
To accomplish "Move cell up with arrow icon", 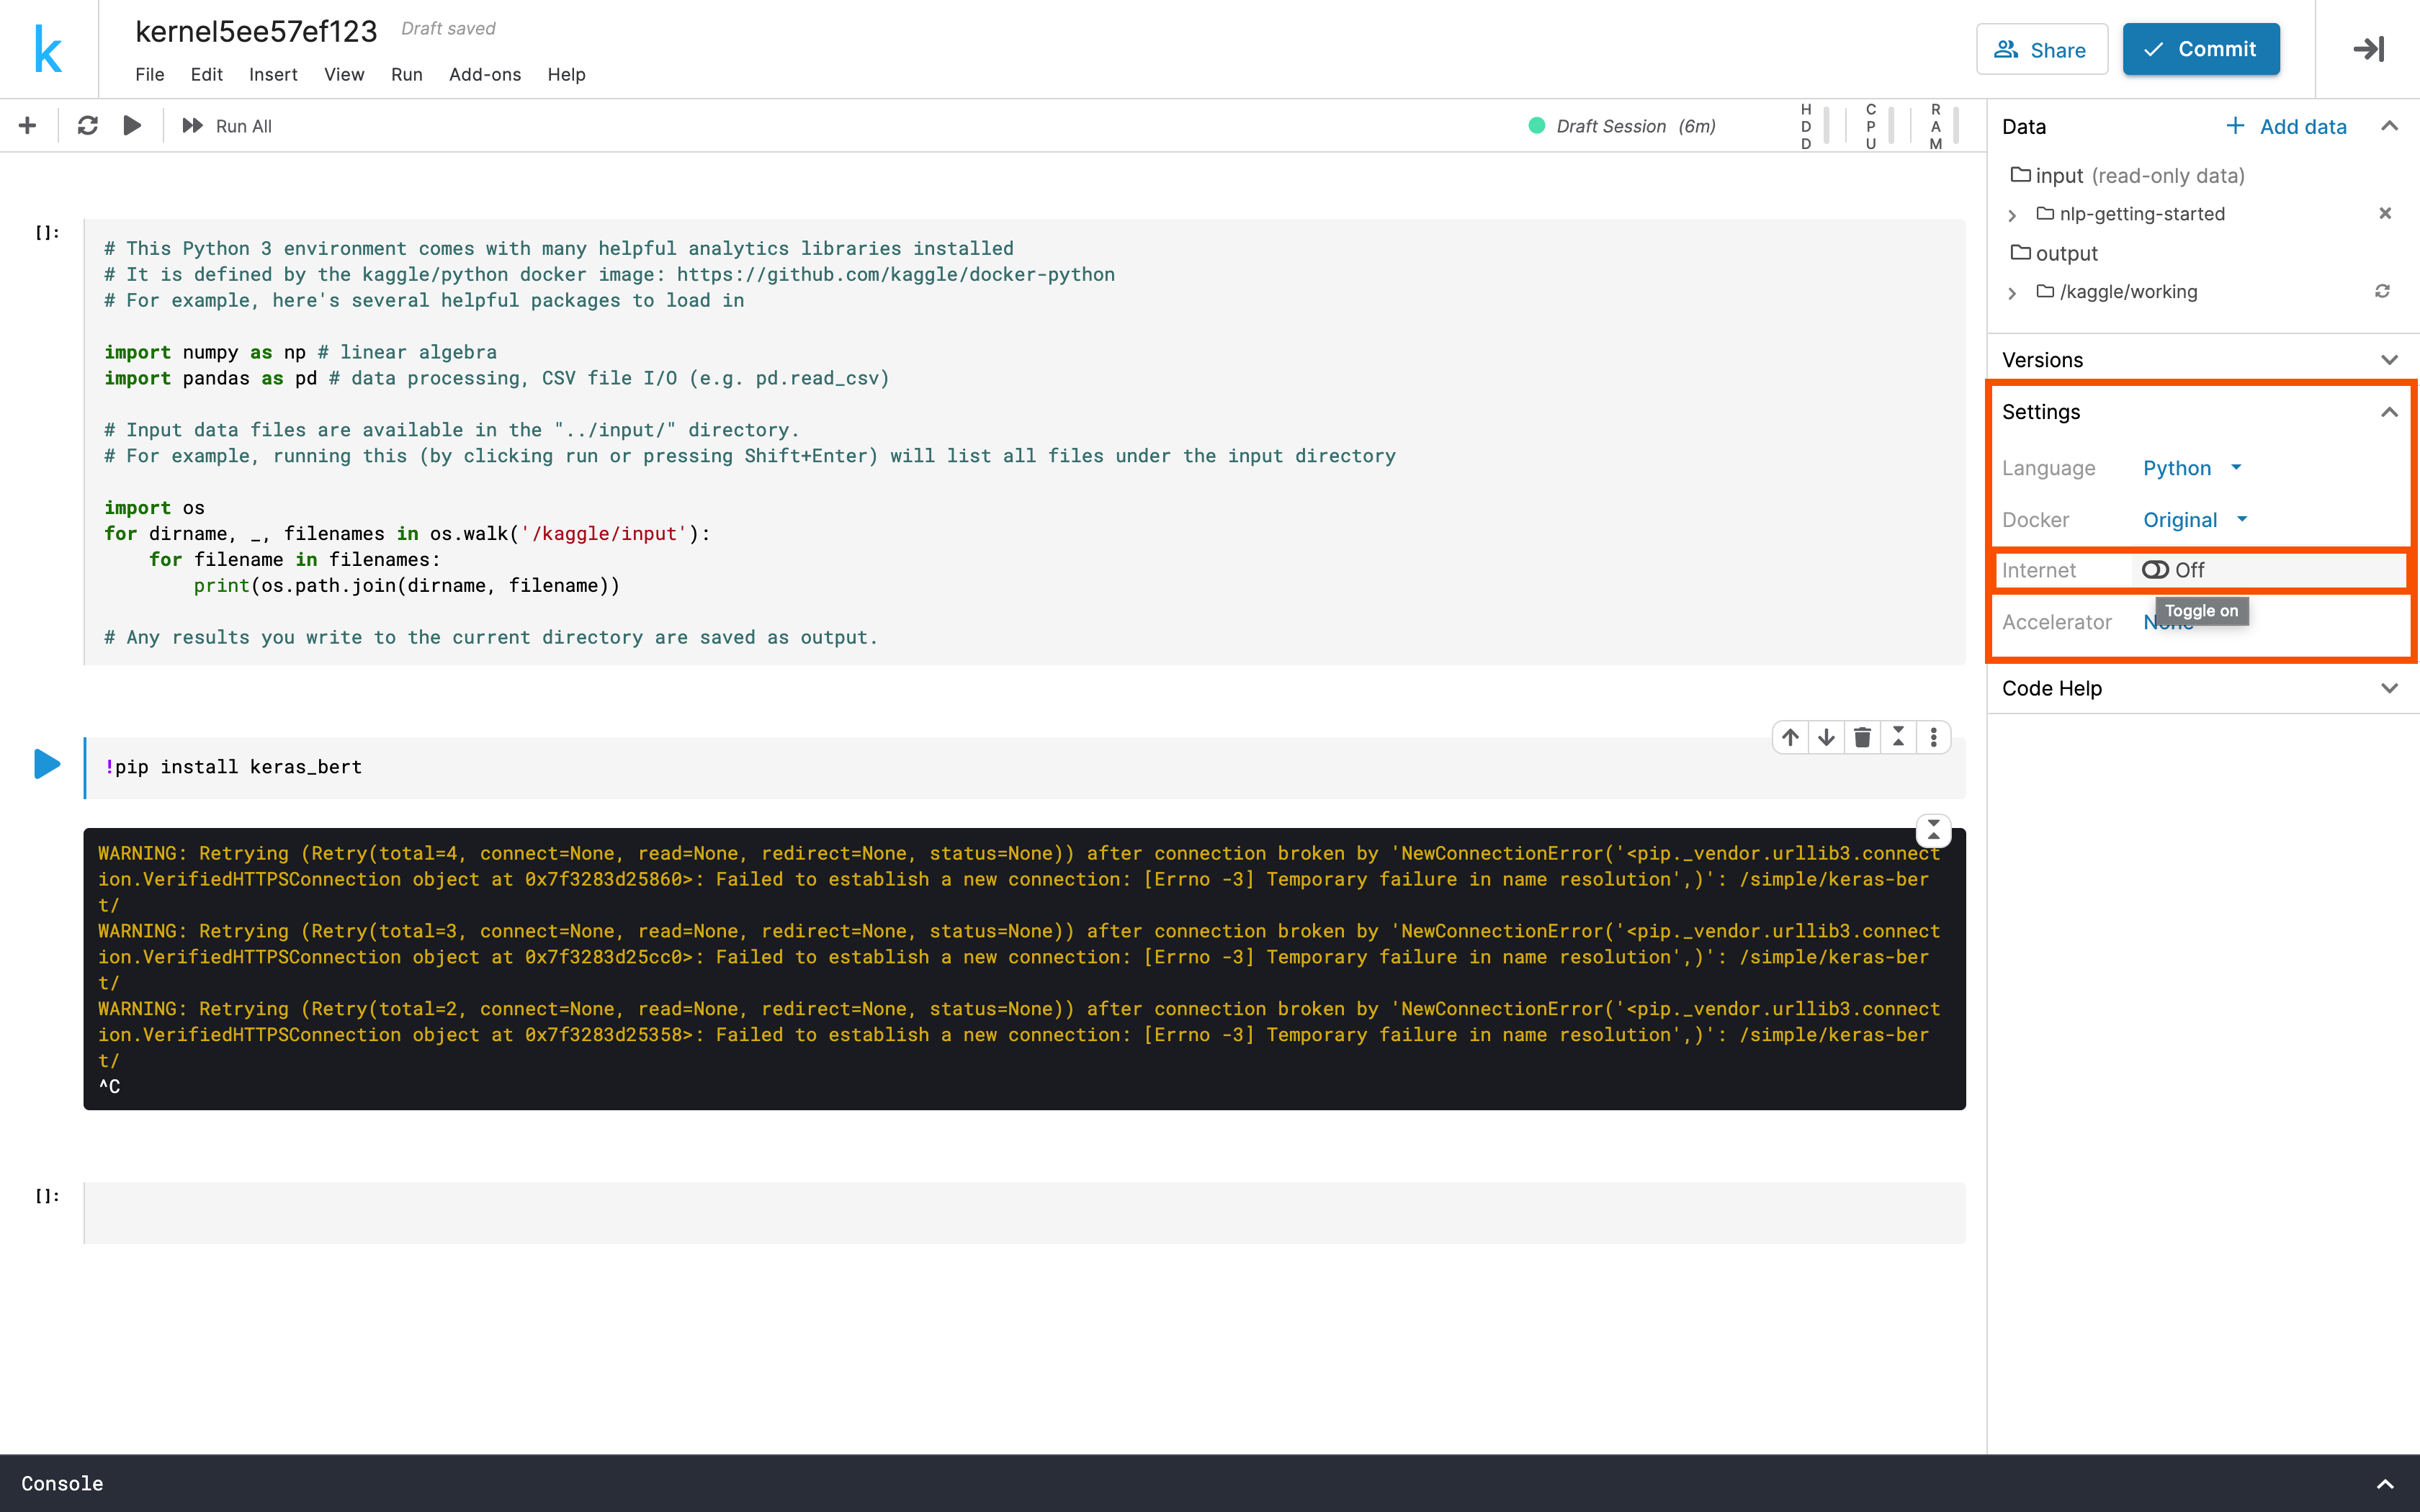I will [1790, 738].
